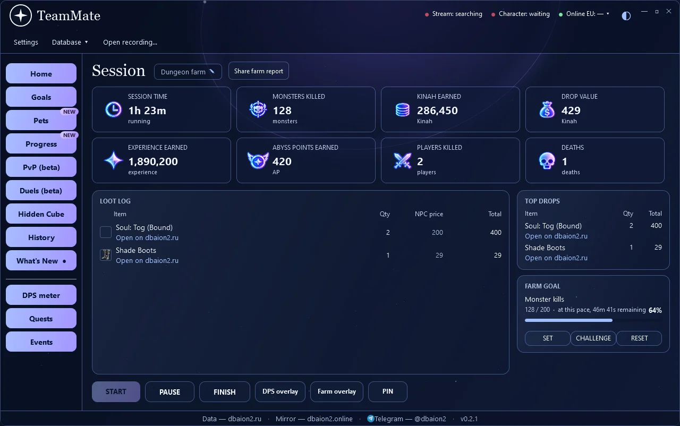Click the players killed crossed swords icon

[402, 160]
